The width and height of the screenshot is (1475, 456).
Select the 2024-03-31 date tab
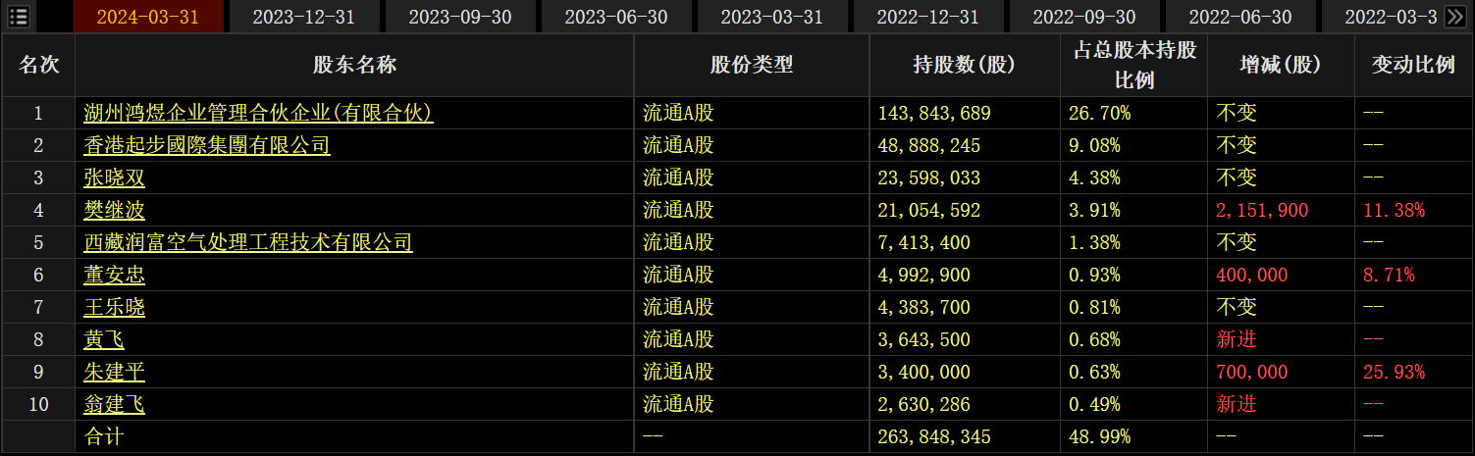click(x=146, y=17)
